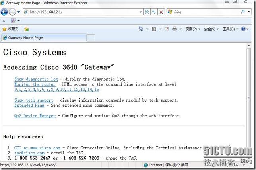Click the Internet Explorer icon in title bar
This screenshot has width=256, height=170.
[2, 3]
